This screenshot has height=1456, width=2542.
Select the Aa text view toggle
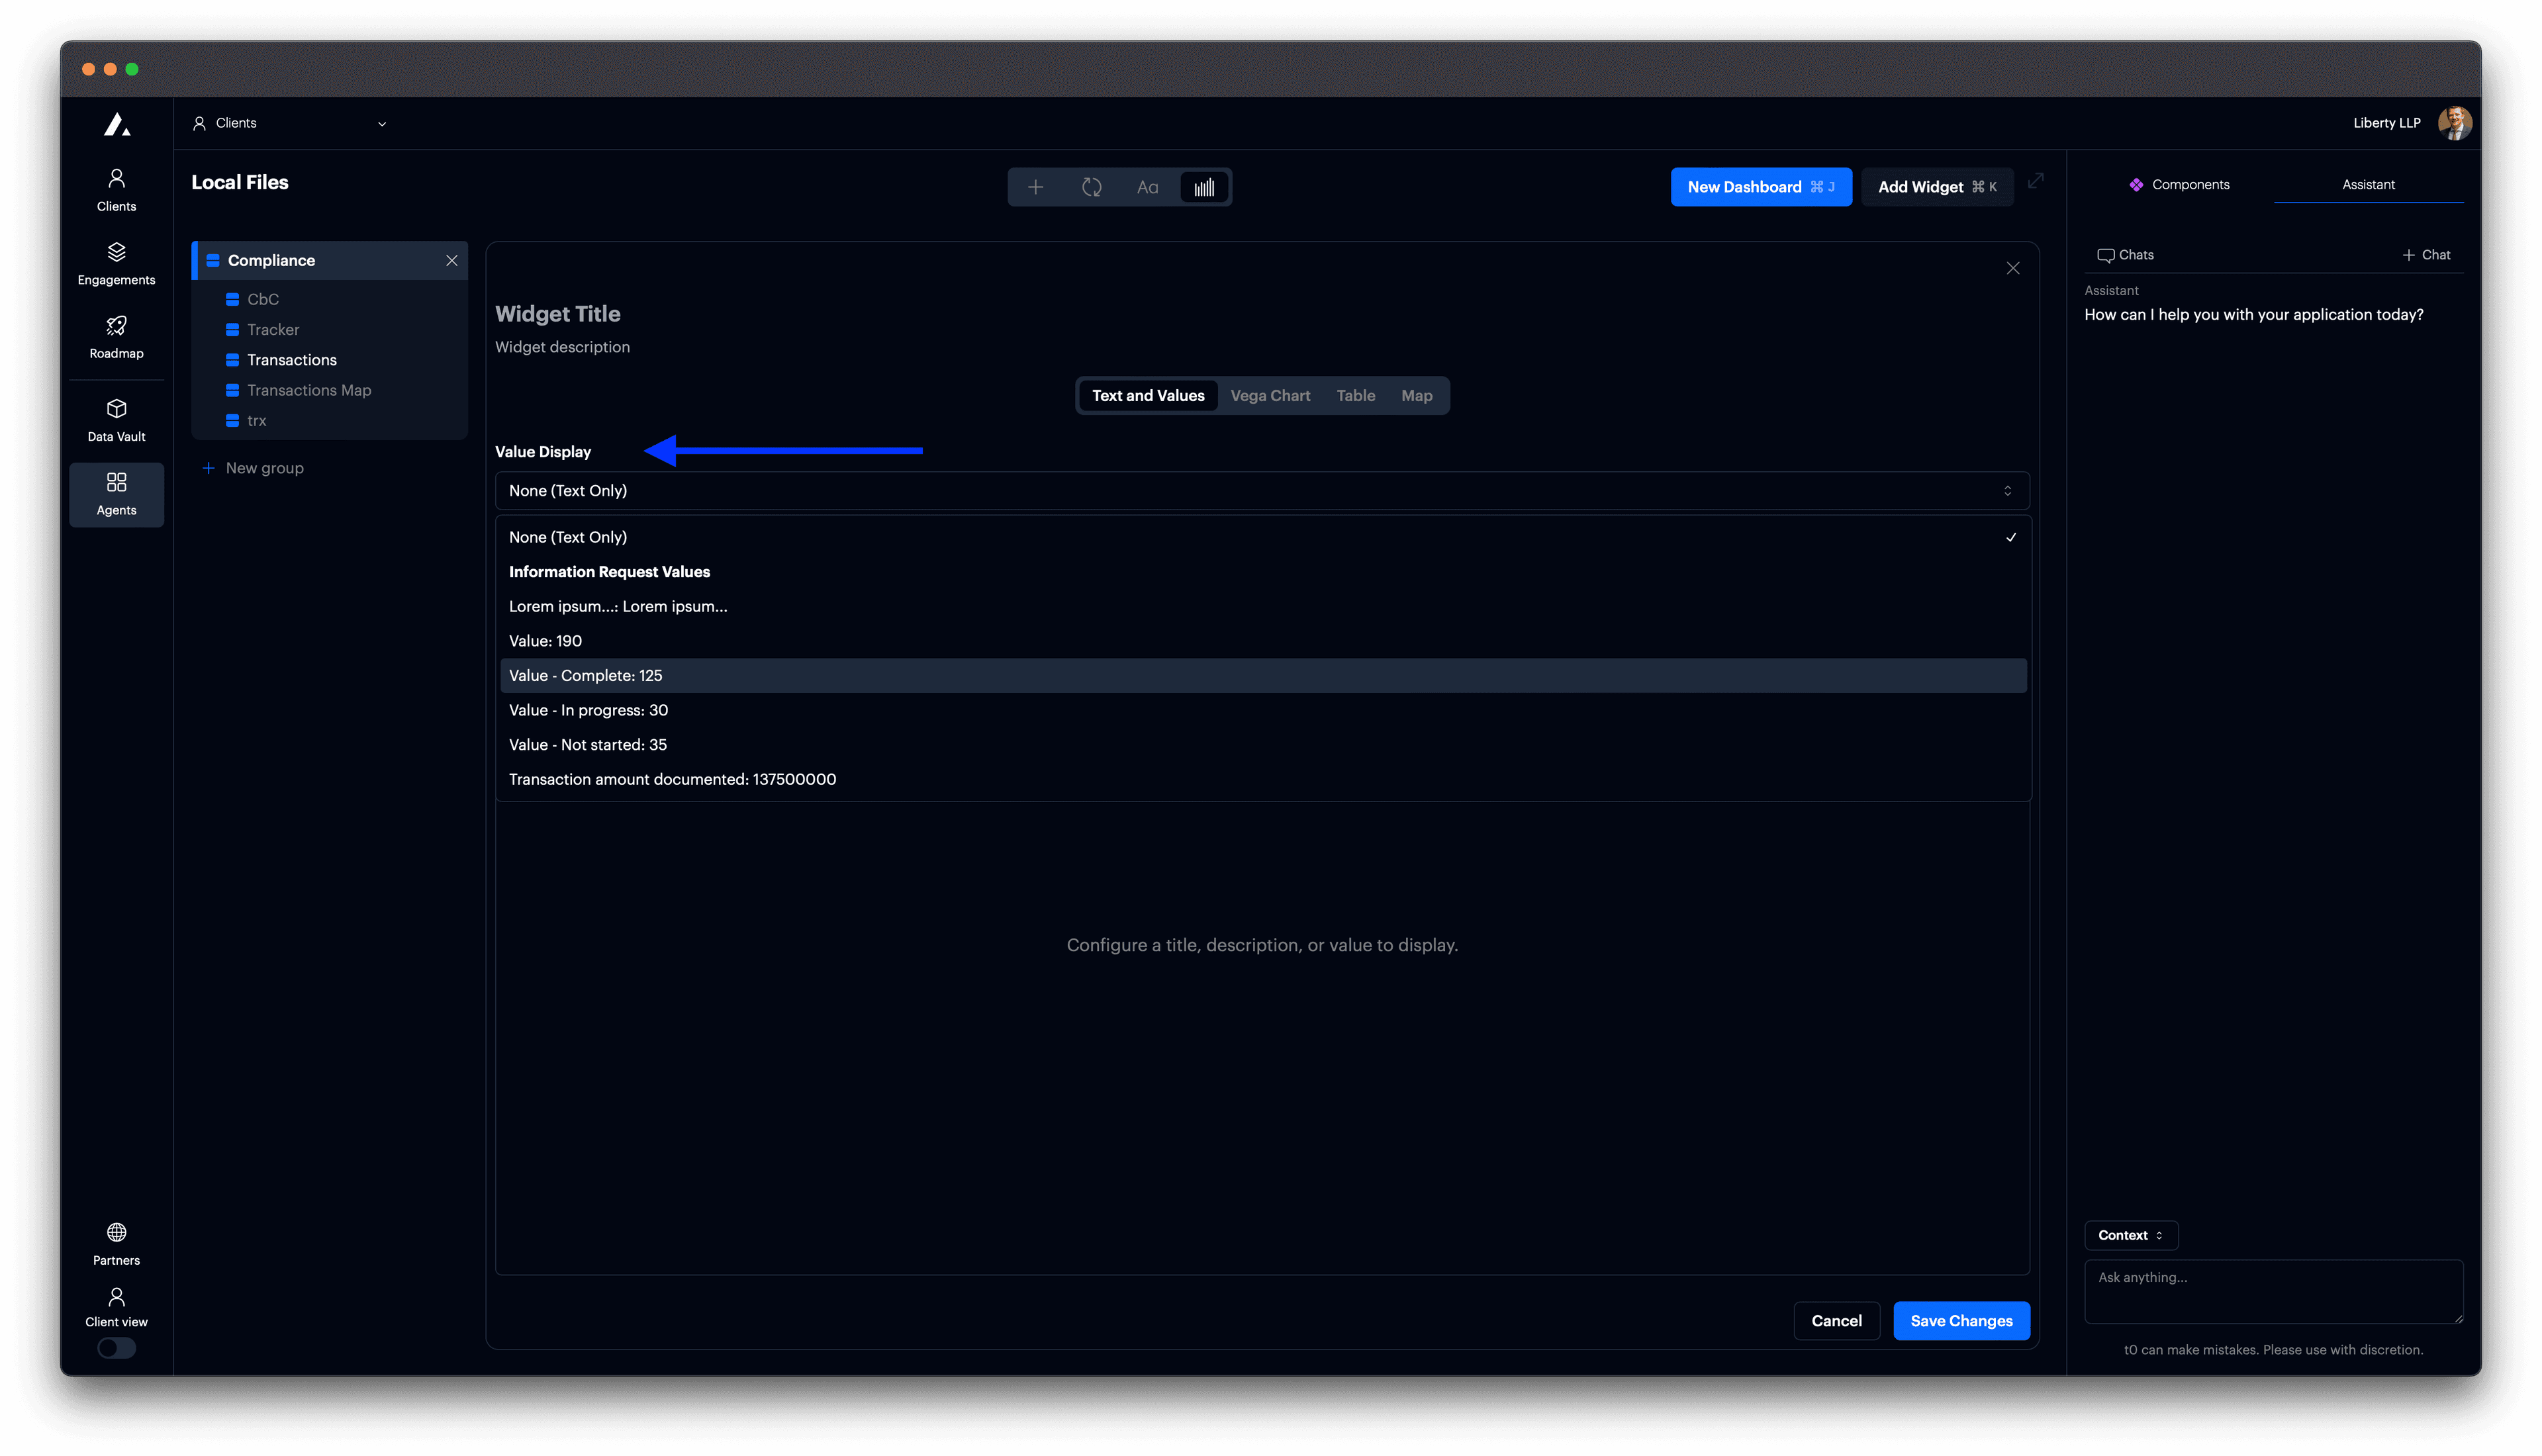(1147, 186)
